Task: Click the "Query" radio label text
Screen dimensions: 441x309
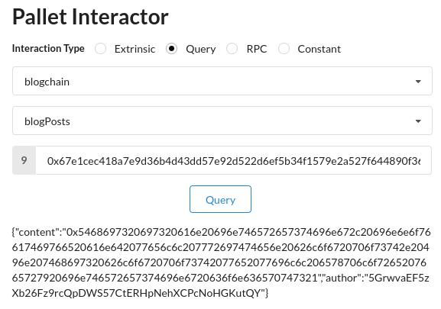Action: click(x=201, y=50)
